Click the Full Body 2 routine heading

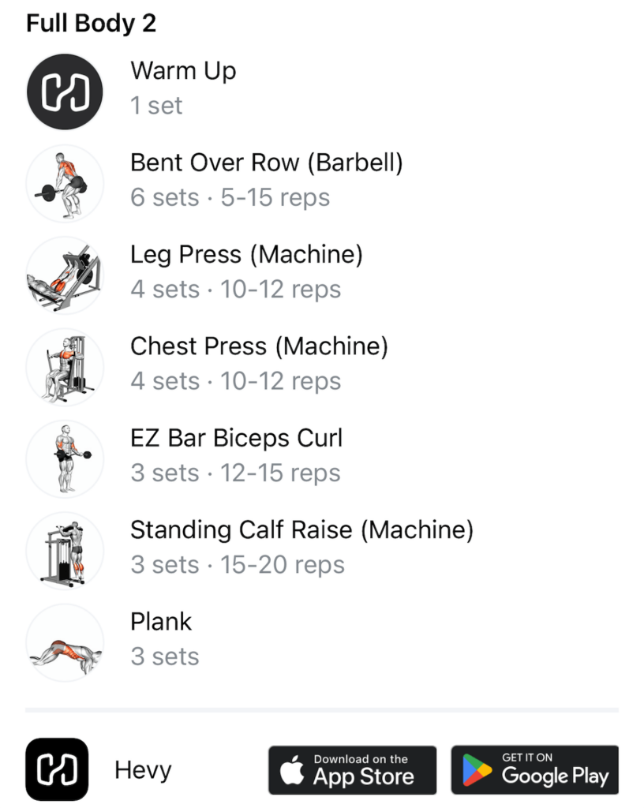[x=91, y=23]
